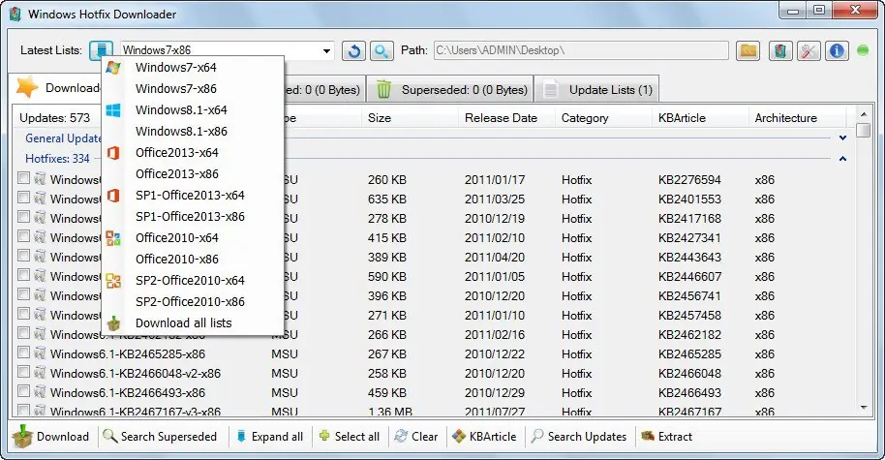Check the box for the KB2446607 row
The height and width of the screenshot is (460, 885).
click(23, 275)
